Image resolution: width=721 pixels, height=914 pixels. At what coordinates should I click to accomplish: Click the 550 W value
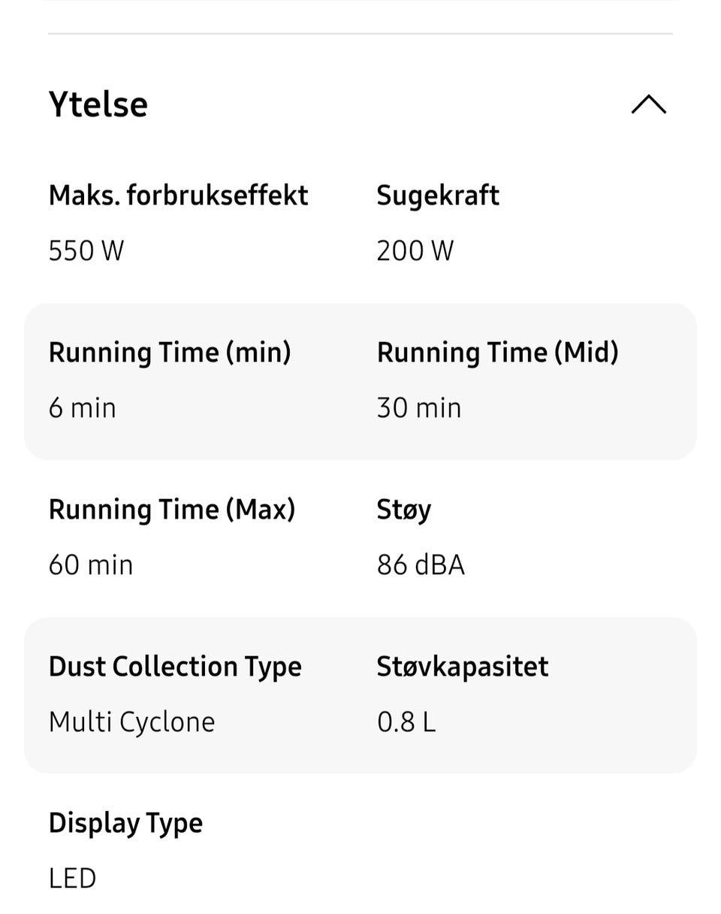click(86, 250)
